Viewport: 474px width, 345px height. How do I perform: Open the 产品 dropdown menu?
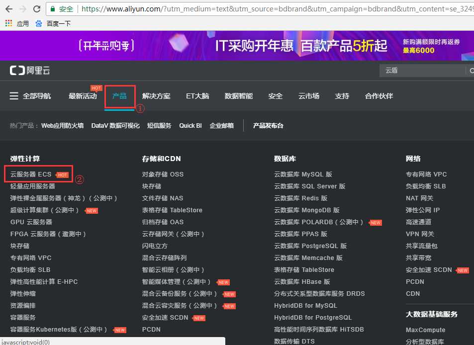click(119, 95)
